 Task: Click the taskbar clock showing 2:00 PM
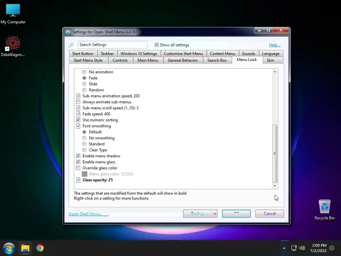coord(319,248)
